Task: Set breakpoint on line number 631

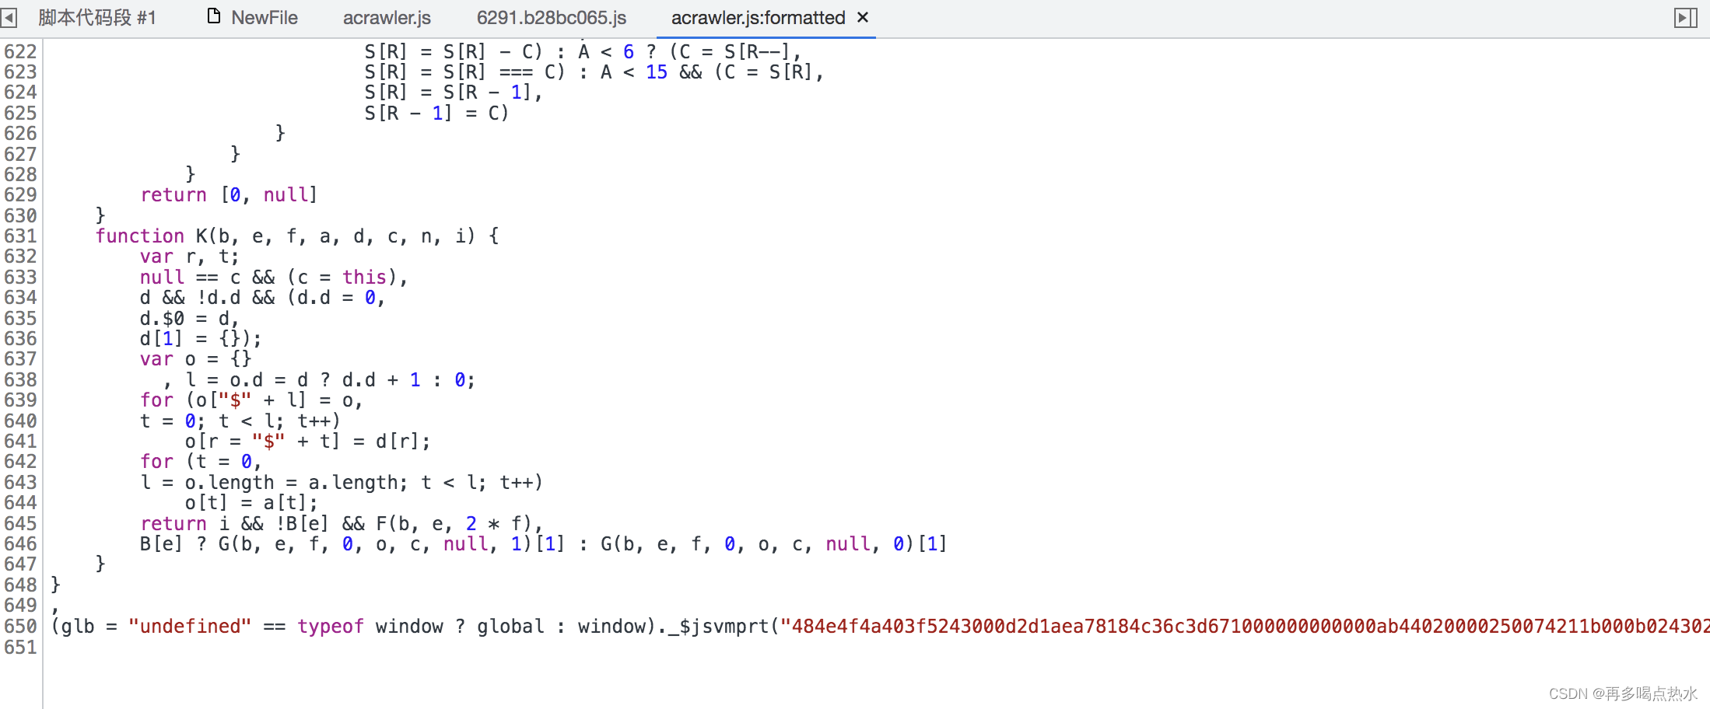Action: coord(20,236)
